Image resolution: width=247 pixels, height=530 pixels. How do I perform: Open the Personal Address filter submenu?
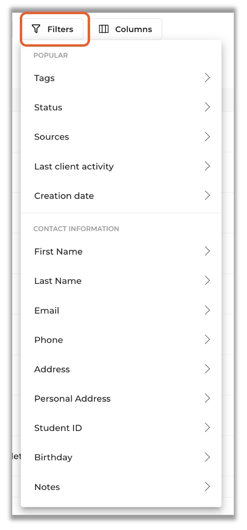coord(121,398)
